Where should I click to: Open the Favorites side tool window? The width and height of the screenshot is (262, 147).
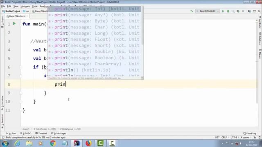click(x=2, y=121)
